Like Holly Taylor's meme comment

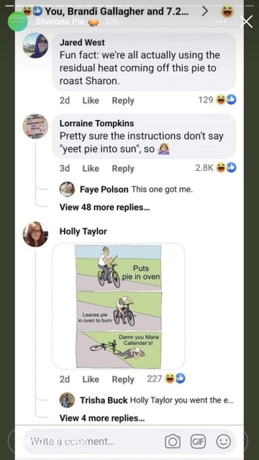click(x=91, y=379)
